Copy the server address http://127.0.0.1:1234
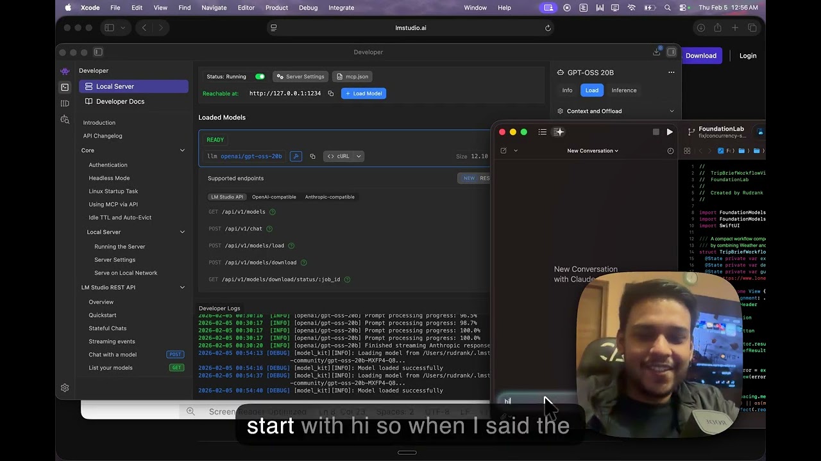 pos(331,93)
